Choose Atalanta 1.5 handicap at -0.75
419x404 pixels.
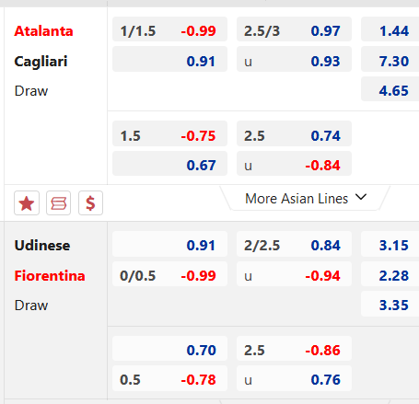coord(169,133)
